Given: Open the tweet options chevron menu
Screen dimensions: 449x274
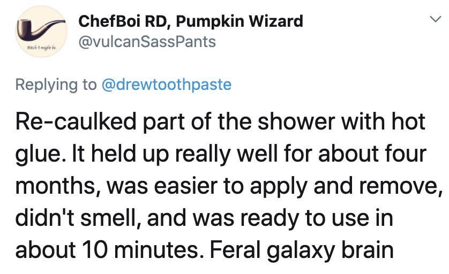Looking at the screenshot, I should tap(436, 19).
